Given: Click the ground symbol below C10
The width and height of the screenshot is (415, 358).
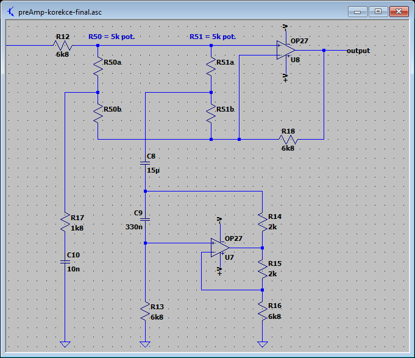Looking at the screenshot, I should pos(65,344).
